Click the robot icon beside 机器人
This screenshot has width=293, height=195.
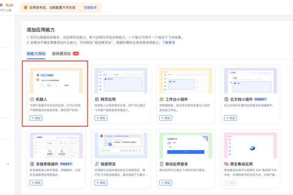click(32, 99)
